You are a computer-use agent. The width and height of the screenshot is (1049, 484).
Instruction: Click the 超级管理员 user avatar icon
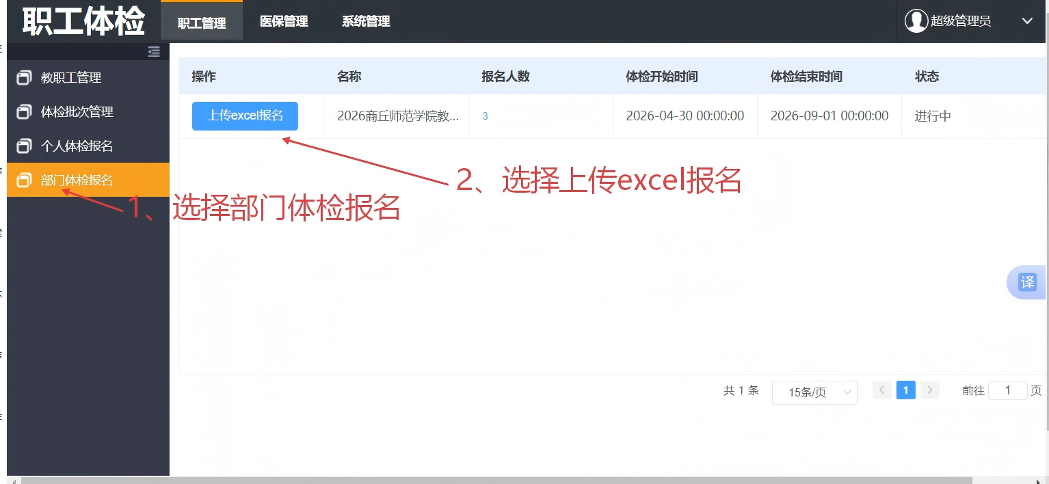(x=916, y=21)
